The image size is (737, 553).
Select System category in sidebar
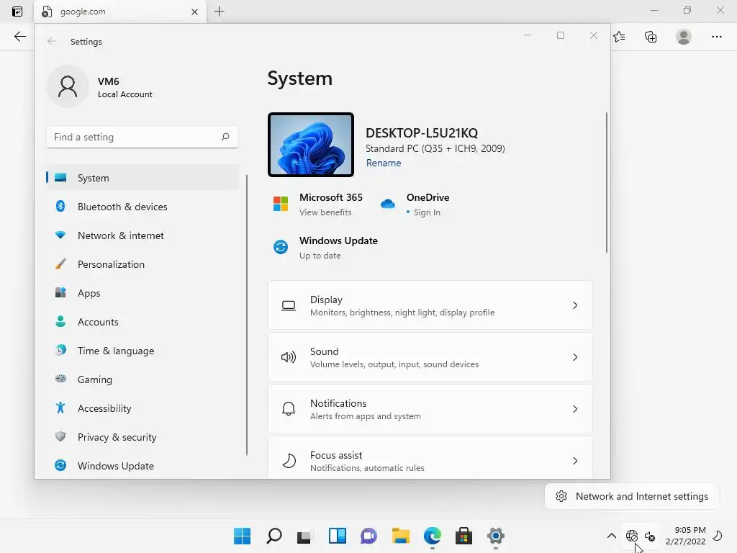(143, 178)
